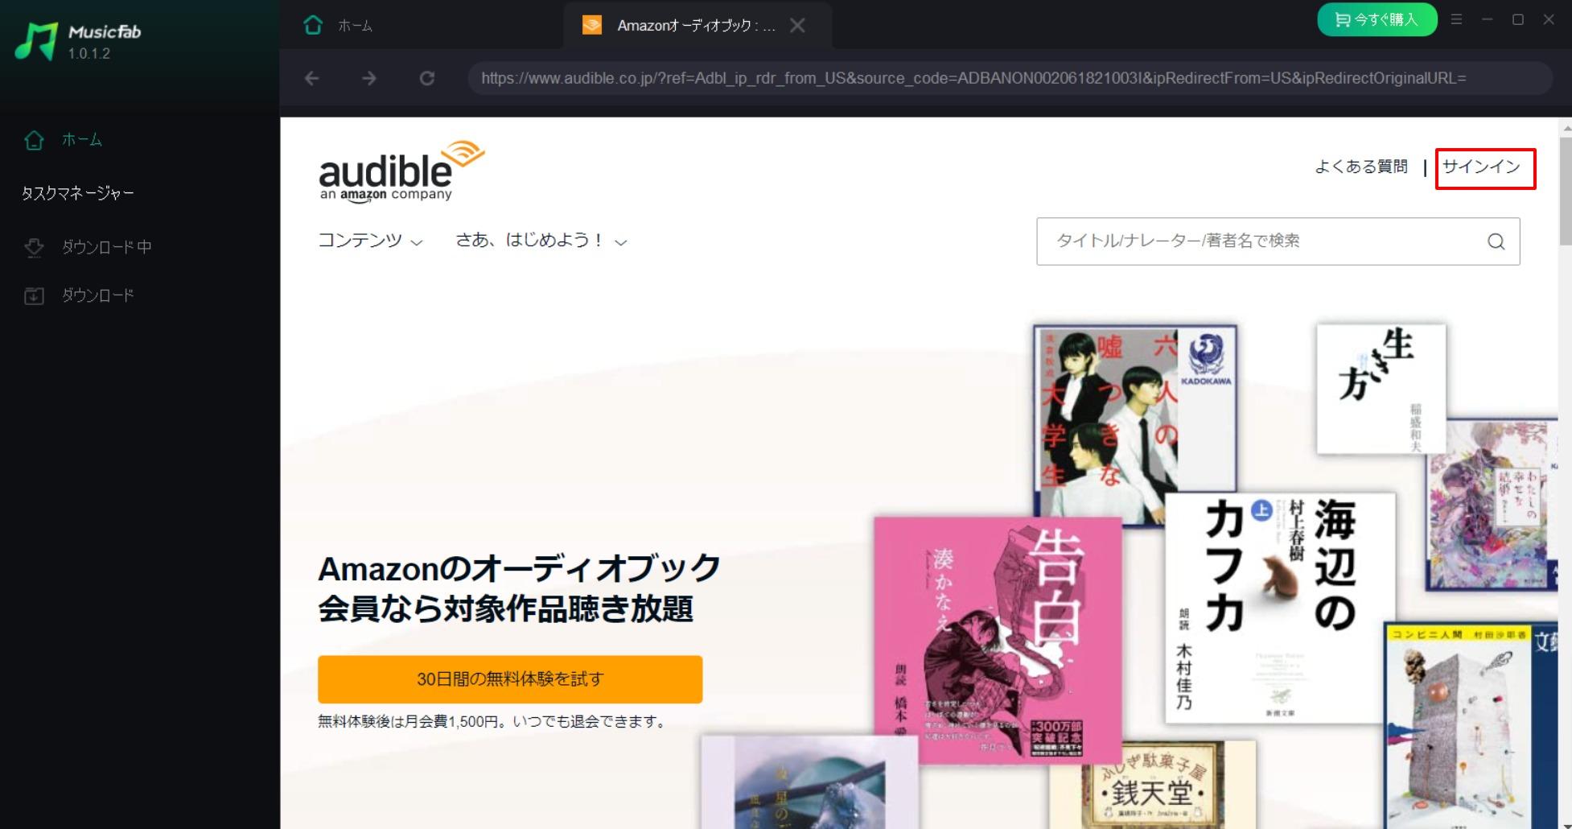The width and height of the screenshot is (1572, 829).
Task: Expand the コンテンツ dropdown menu
Action: (x=370, y=240)
